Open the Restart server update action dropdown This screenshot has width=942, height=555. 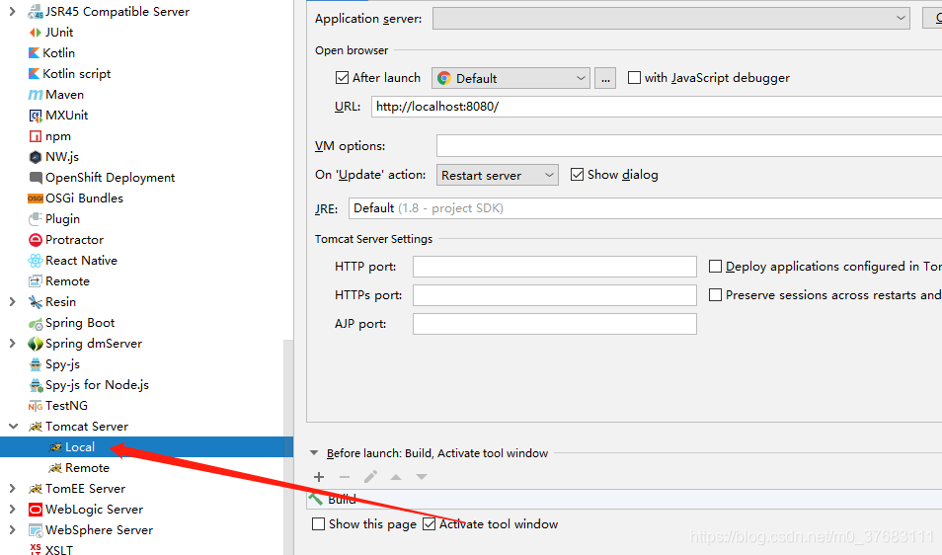click(x=497, y=175)
